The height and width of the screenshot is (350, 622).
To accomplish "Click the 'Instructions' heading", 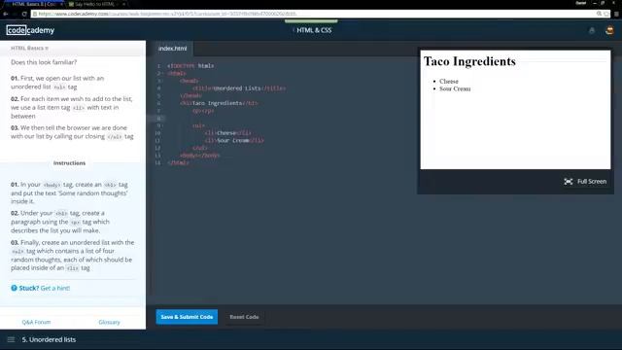I will (x=69, y=163).
